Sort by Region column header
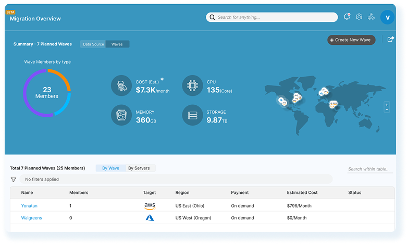This screenshot has height=245, width=408. coord(182,193)
